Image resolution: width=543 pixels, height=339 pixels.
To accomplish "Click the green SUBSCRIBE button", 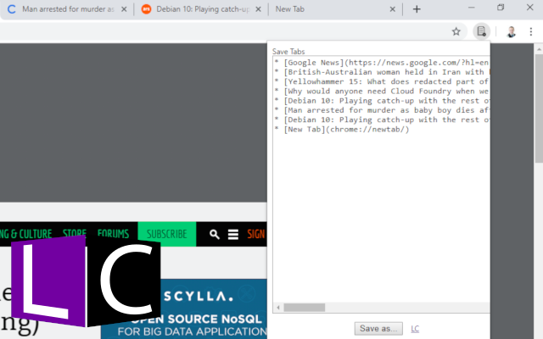I will (x=166, y=234).
